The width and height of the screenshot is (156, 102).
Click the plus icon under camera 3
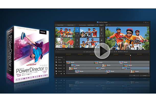(x=77, y=44)
